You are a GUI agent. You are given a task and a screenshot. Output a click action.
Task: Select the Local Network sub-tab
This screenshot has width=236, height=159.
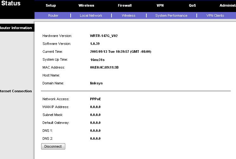pyautogui.click(x=91, y=15)
